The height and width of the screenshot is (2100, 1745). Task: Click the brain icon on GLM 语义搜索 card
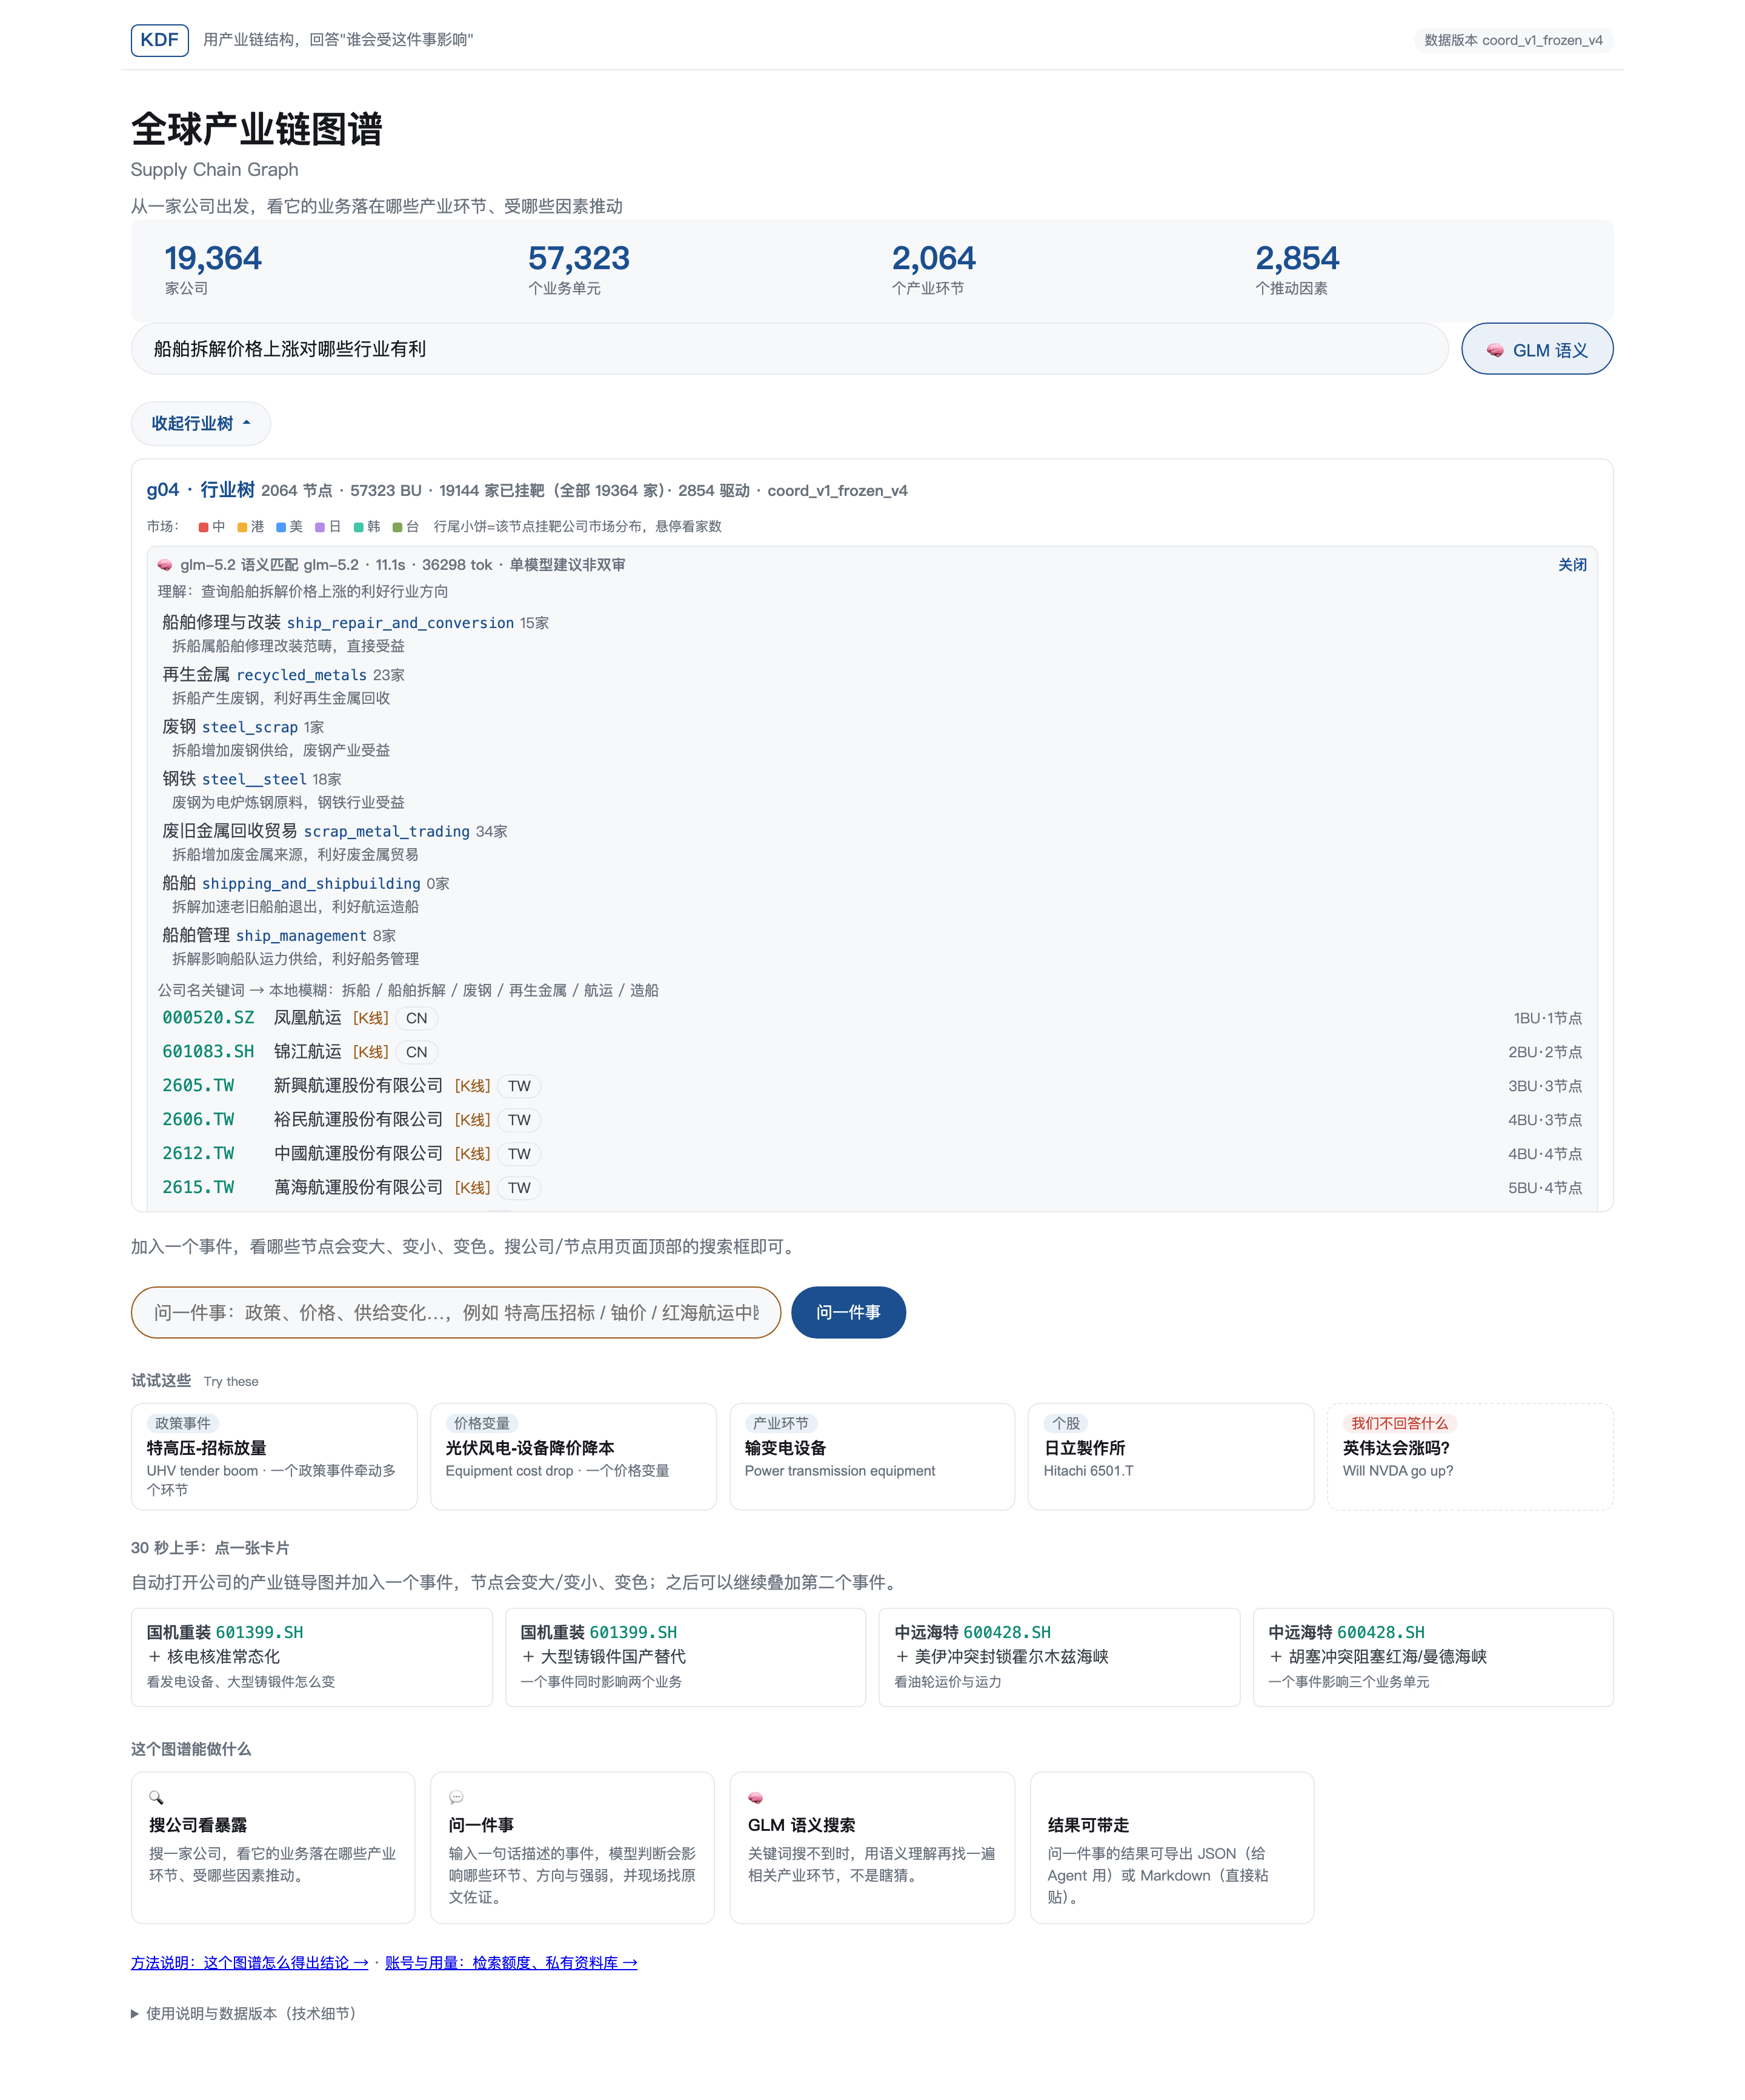(756, 1797)
